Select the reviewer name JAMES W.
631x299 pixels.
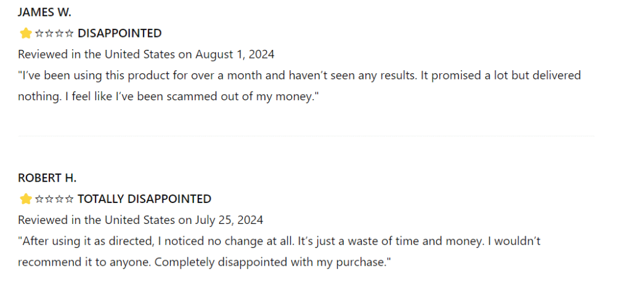(x=45, y=12)
